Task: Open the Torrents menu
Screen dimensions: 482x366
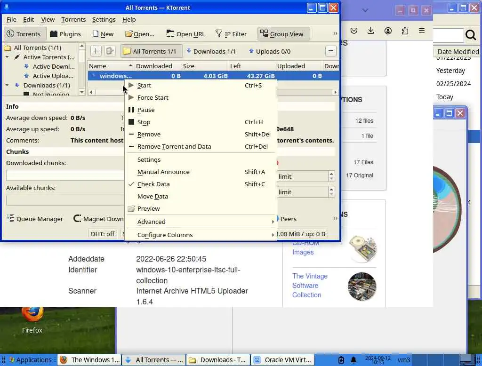Action: (73, 20)
